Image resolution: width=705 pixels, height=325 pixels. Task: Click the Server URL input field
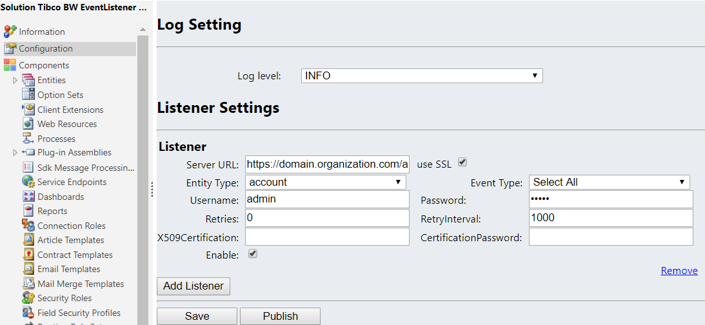point(327,164)
